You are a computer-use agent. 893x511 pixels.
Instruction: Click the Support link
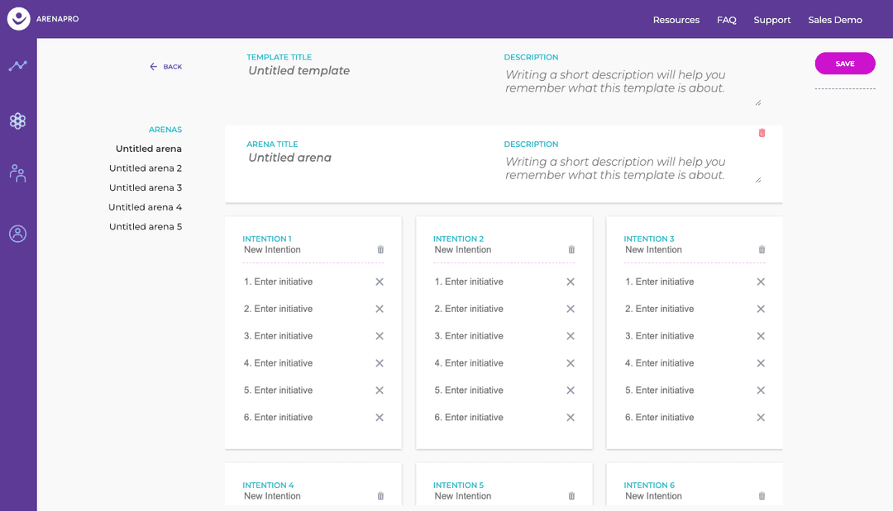coord(771,20)
